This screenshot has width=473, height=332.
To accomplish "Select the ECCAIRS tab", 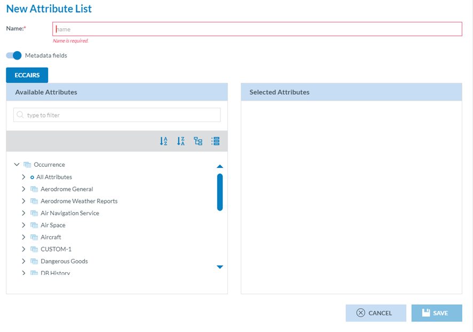I will coord(27,75).
